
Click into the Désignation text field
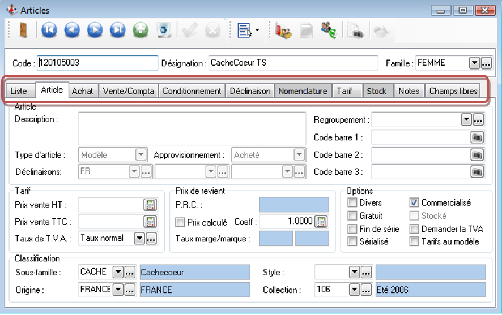292,63
